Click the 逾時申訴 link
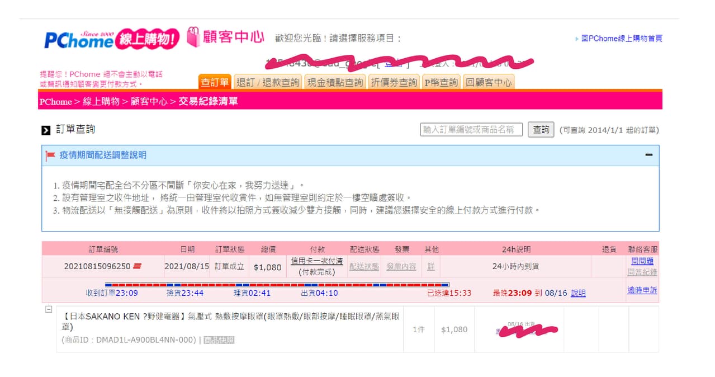715x377 pixels. coord(642,291)
